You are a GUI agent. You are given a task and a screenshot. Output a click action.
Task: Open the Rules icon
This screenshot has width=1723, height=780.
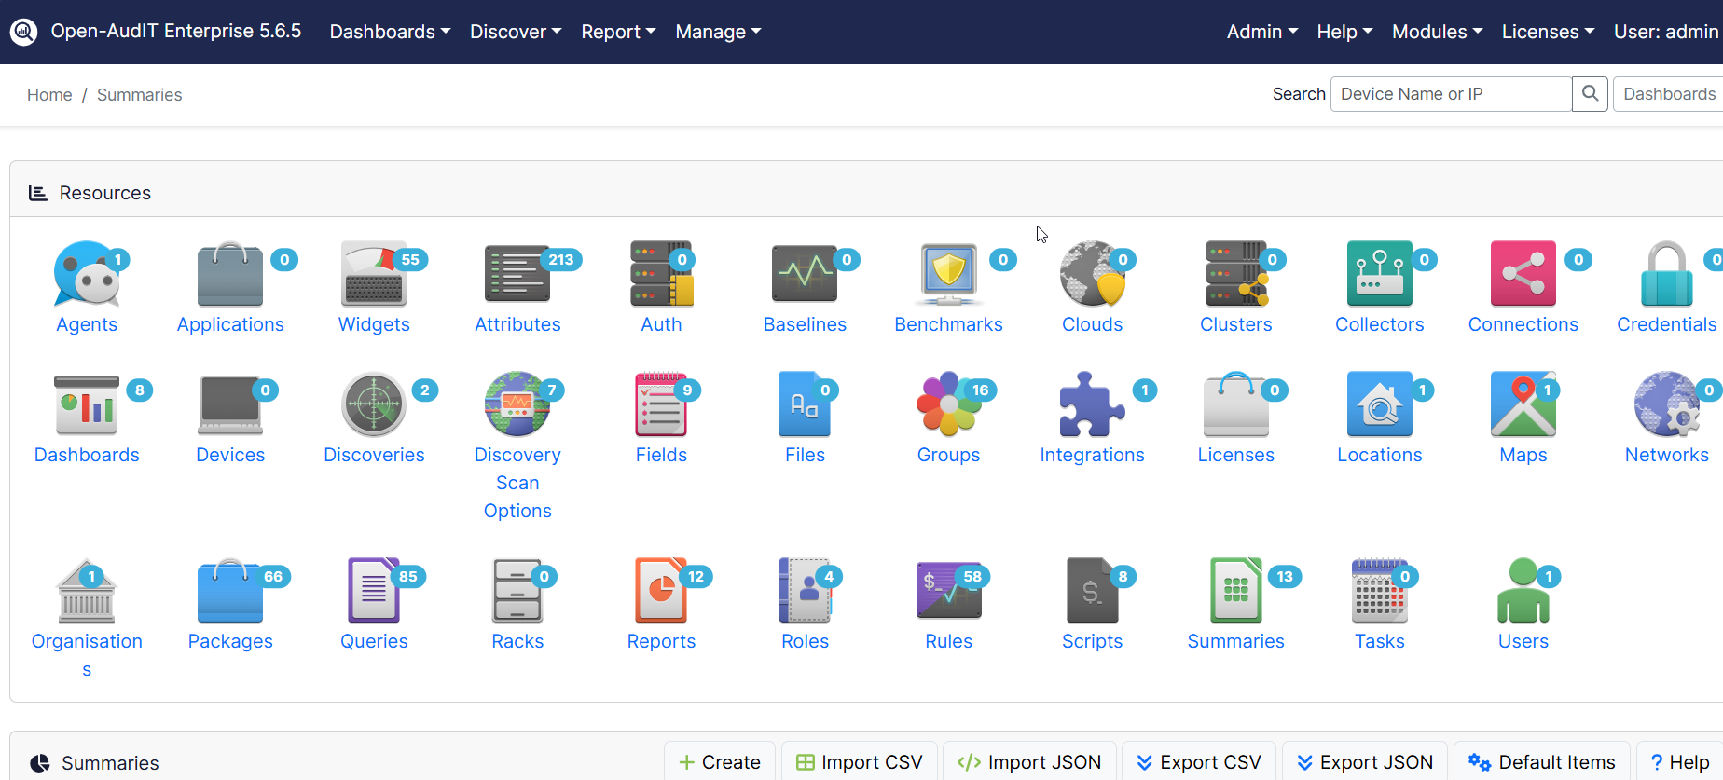tap(948, 591)
